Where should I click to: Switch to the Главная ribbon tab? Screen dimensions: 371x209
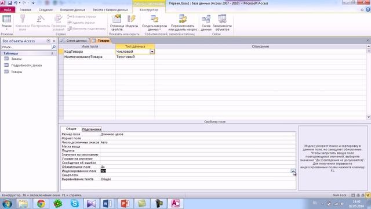(x=26, y=10)
